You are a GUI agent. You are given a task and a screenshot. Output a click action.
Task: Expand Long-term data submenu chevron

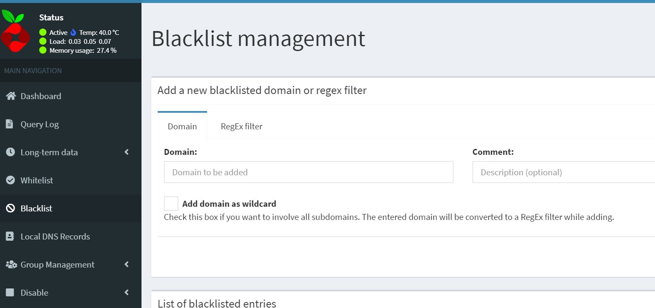coord(127,152)
